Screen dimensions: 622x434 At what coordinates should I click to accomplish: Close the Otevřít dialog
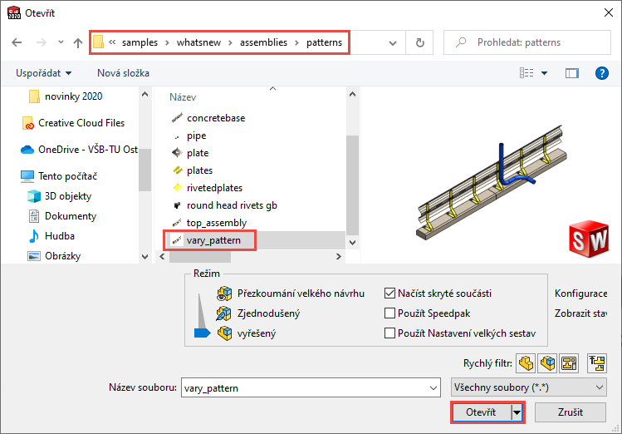point(609,12)
